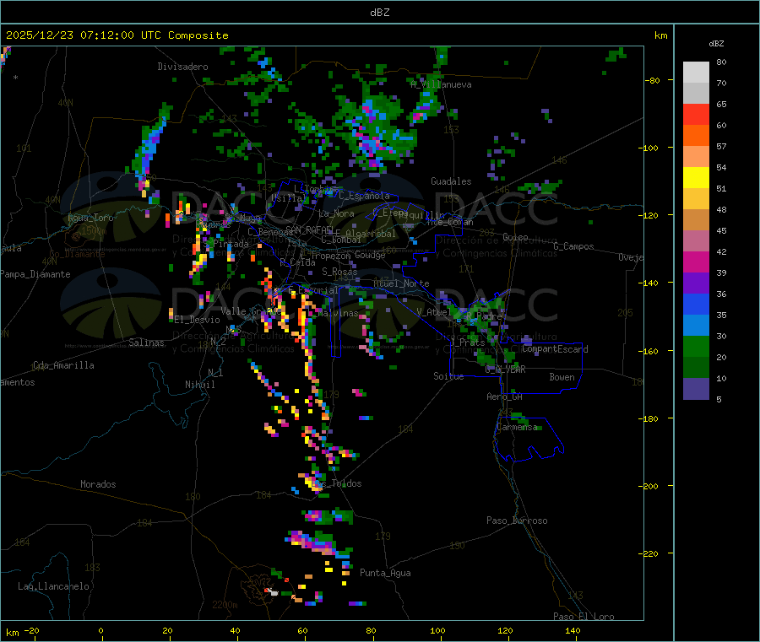Image resolution: width=760 pixels, height=642 pixels.
Task: Click the Atuel_Norte label
Action: pos(401,283)
